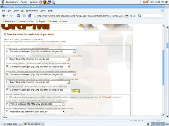Screen dimensions: 169x126
Task: Click the Firefox Back arrow button
Action: [4, 16]
